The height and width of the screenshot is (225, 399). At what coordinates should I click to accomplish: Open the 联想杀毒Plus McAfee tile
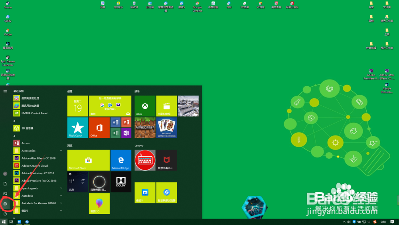click(166, 160)
